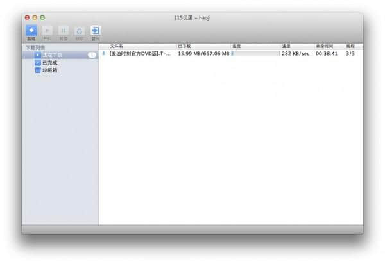Click the greyed-out start (play) toolbar icon
The image size is (385, 264).
(47, 31)
